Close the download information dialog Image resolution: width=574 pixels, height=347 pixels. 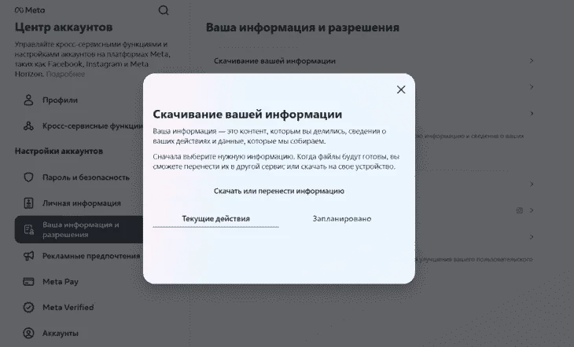[401, 89]
